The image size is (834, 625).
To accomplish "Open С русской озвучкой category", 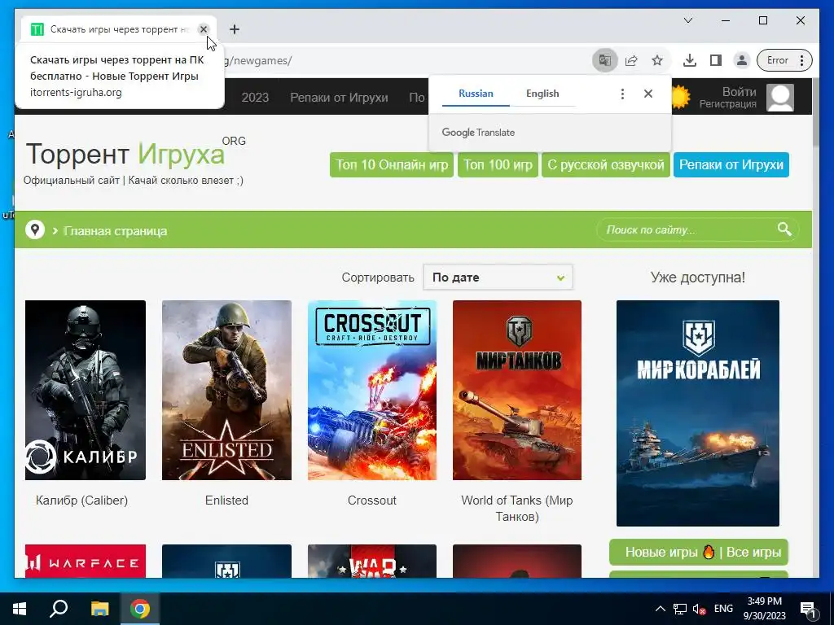I will 606,164.
